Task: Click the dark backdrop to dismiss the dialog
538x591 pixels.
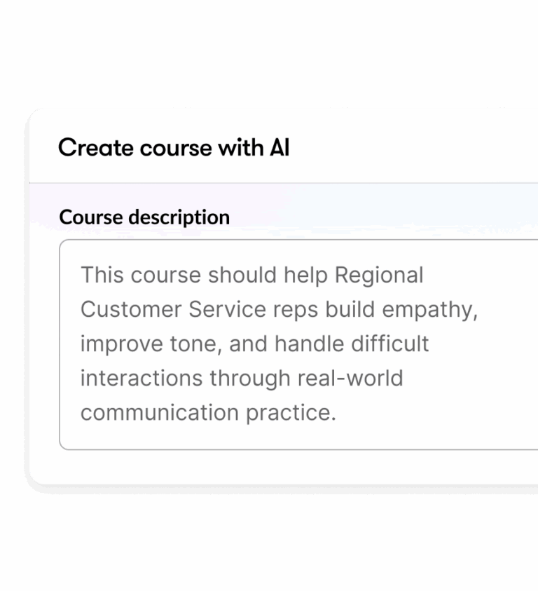Action: [269, 547]
